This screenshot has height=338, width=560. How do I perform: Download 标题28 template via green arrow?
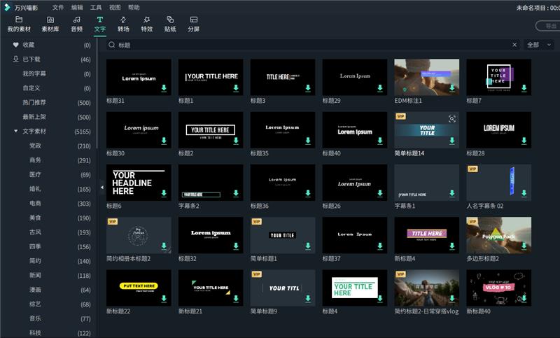[524, 141]
